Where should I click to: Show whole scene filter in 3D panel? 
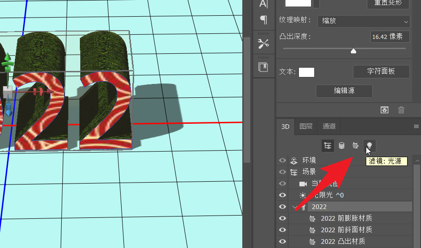(x=328, y=146)
